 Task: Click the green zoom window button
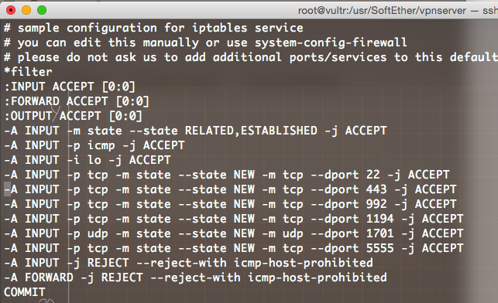click(x=42, y=11)
